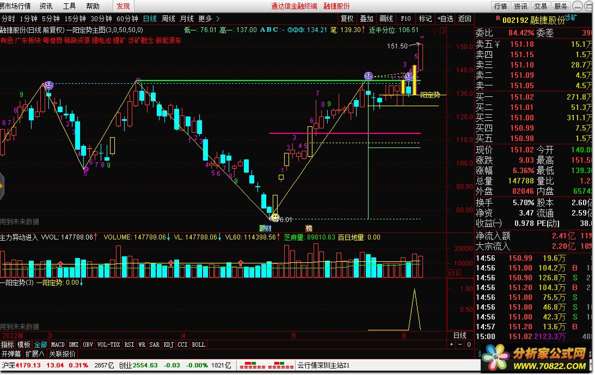595x375 pixels.
Task: Click the red diamond icon above chart
Action: 435,30
